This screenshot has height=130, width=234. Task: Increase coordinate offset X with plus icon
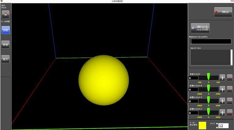click(222, 89)
